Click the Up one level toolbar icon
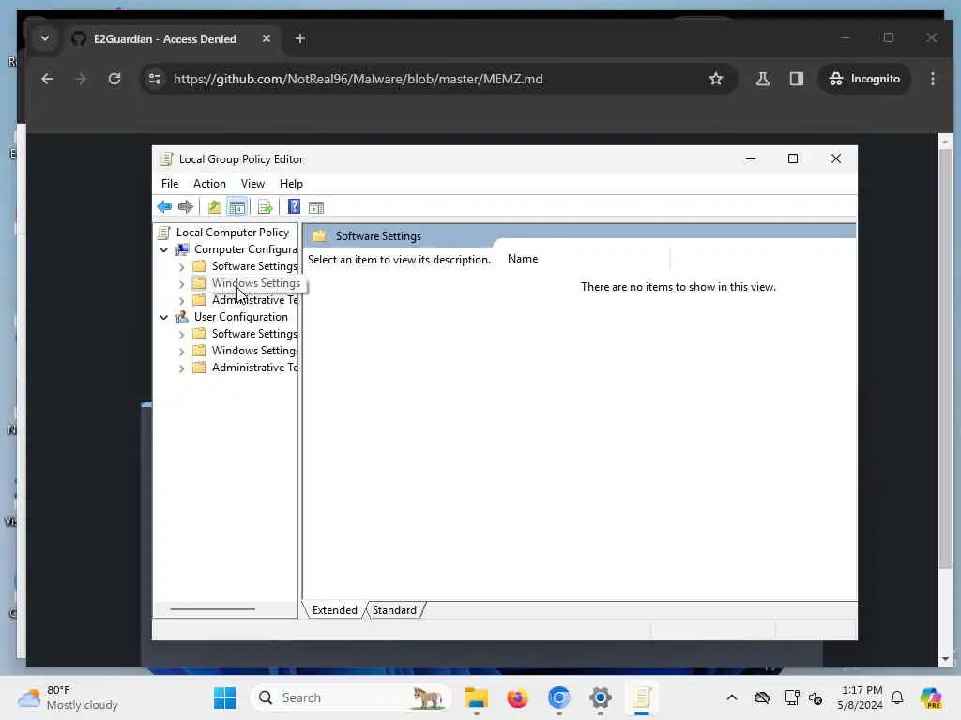961x720 pixels. tap(215, 207)
